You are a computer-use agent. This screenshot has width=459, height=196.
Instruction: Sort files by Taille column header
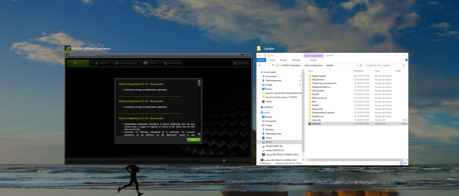[398, 71]
